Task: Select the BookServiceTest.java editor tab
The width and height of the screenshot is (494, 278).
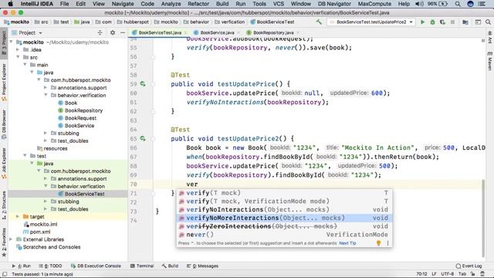Action: click(160, 32)
